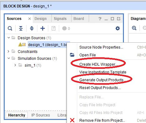Select the IP Sources view tab
This screenshot has width=146, height=123.
pyautogui.click(x=41, y=115)
